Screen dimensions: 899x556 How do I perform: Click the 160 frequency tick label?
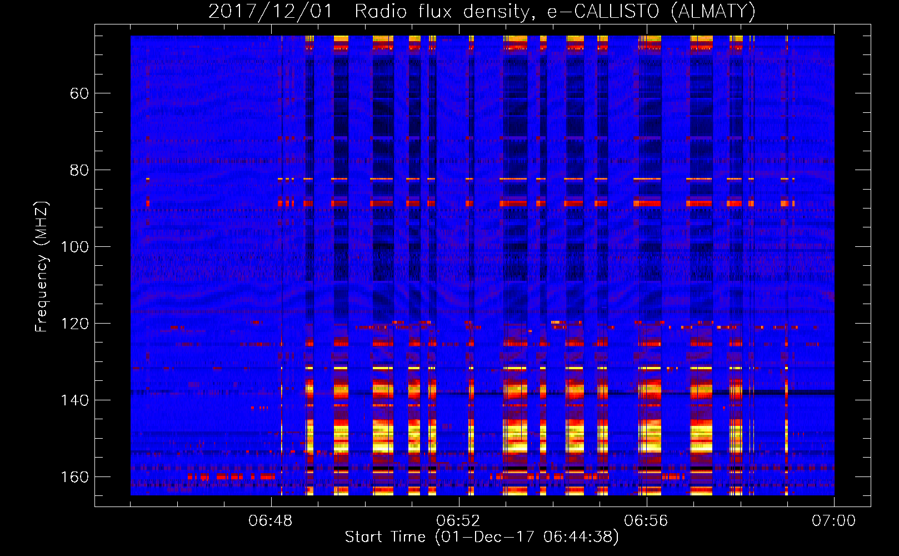pos(75,477)
